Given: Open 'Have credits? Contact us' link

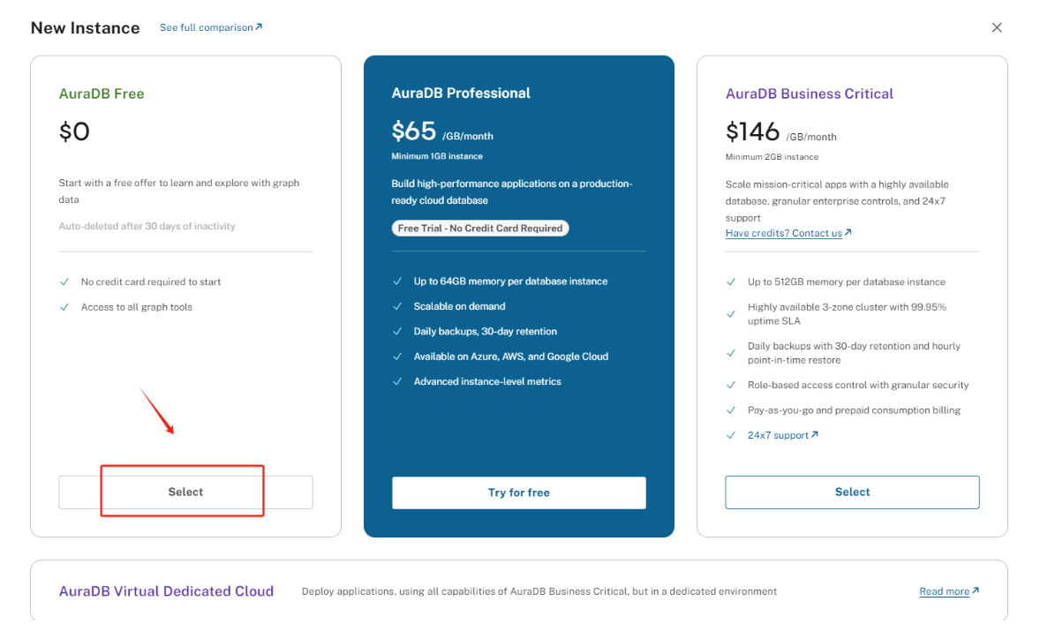Looking at the screenshot, I should [783, 233].
